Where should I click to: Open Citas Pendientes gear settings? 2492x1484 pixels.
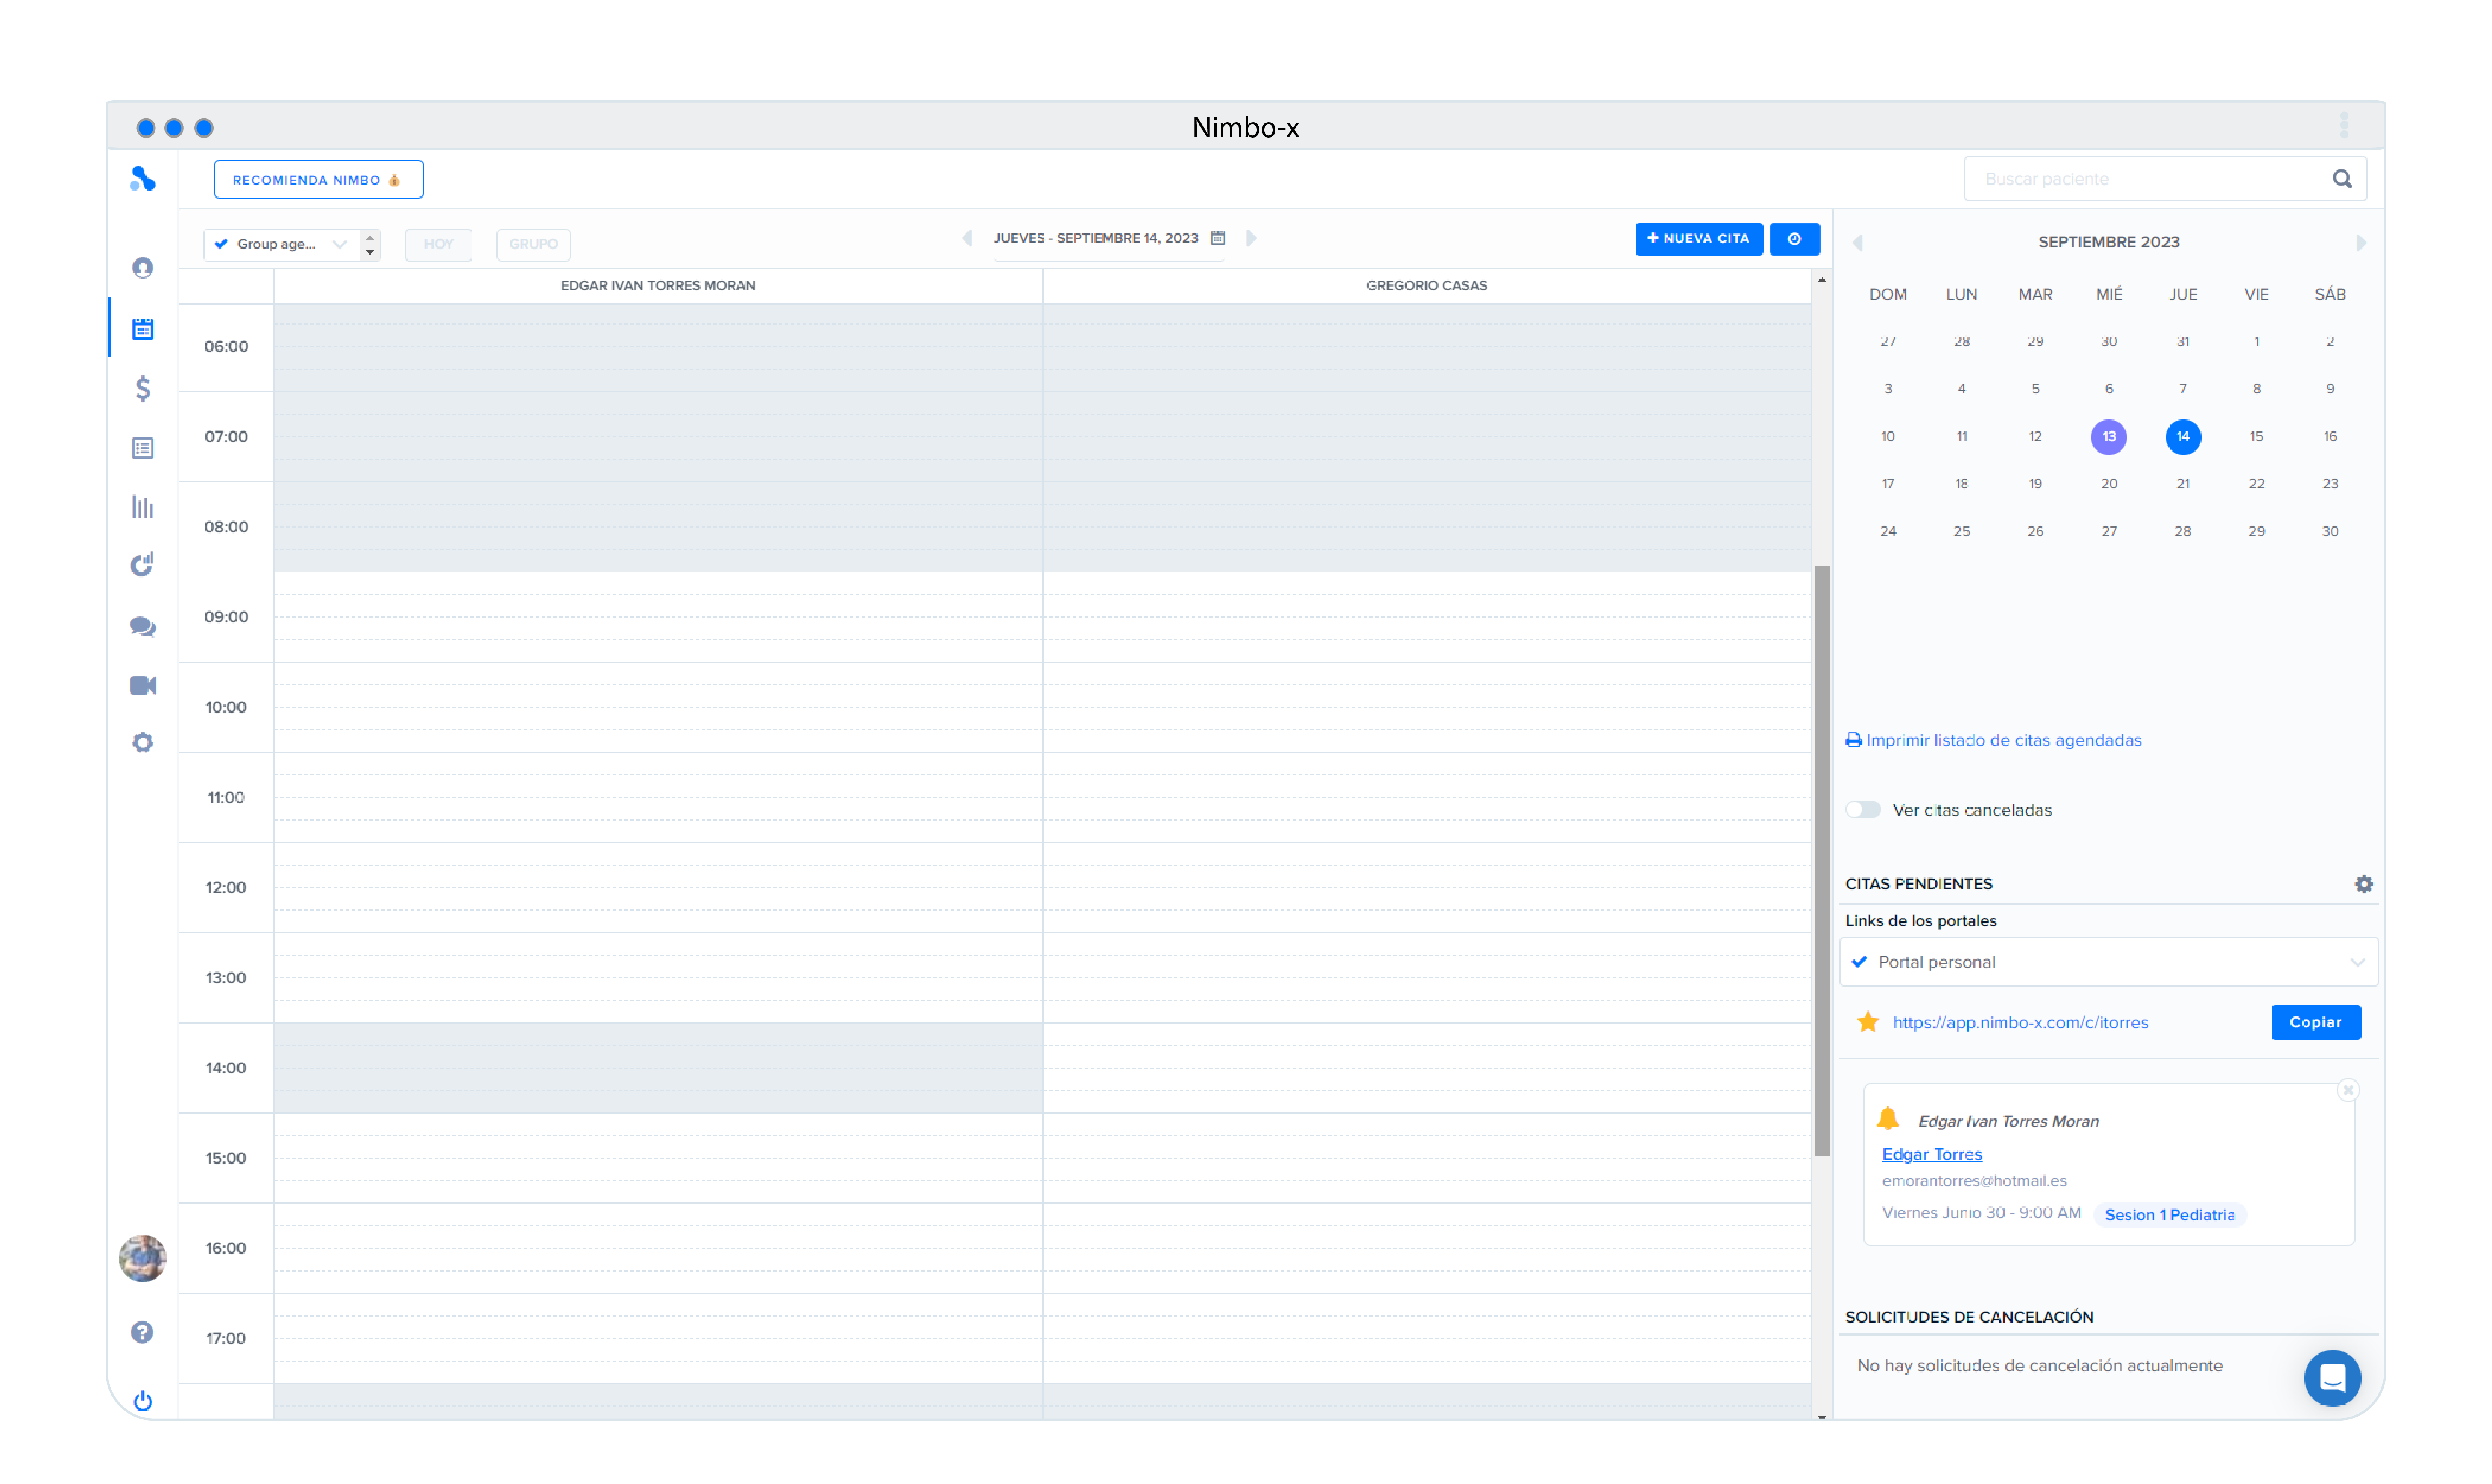(x=2364, y=884)
